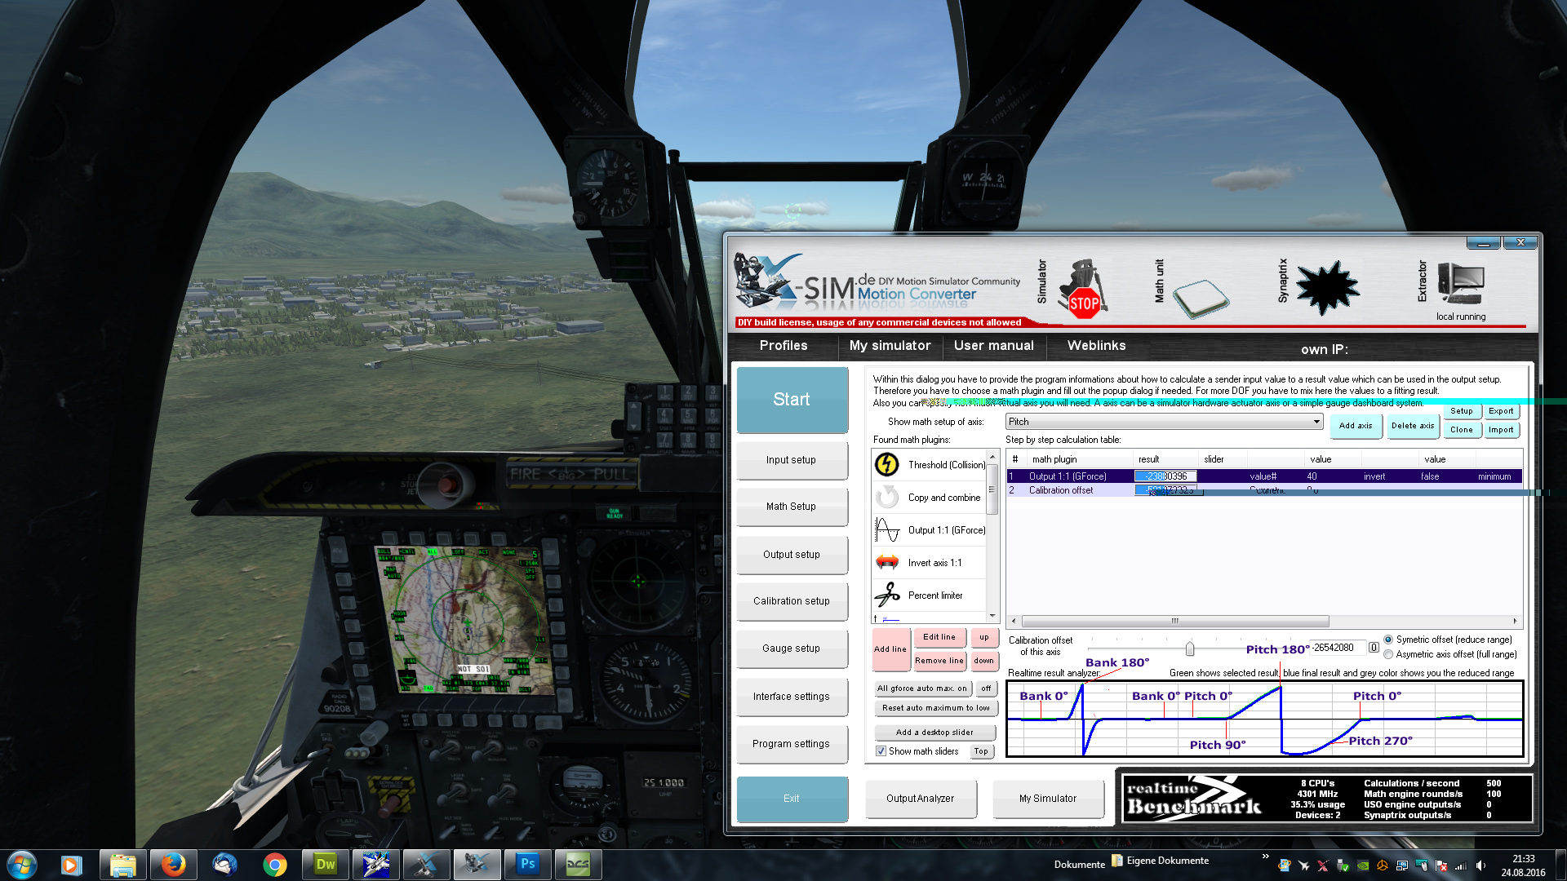Click the Synaptrix starburst icon
The width and height of the screenshot is (1567, 881).
click(x=1327, y=287)
